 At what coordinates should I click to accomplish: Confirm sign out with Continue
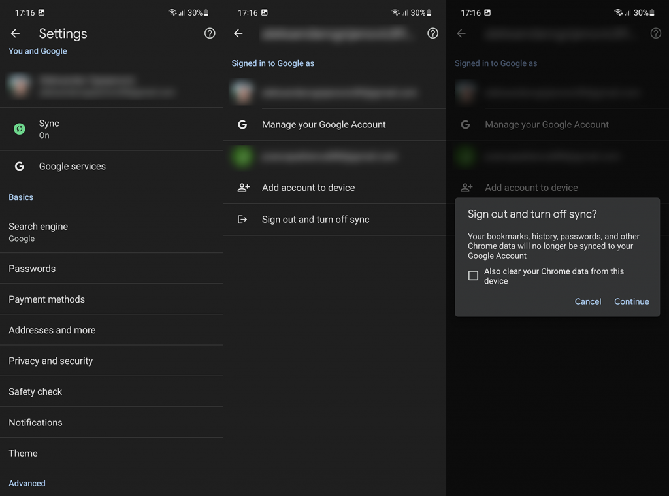coord(631,301)
